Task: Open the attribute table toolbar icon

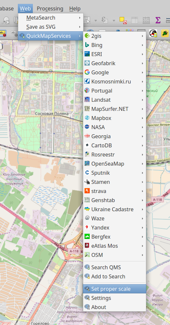Action: (135, 20)
